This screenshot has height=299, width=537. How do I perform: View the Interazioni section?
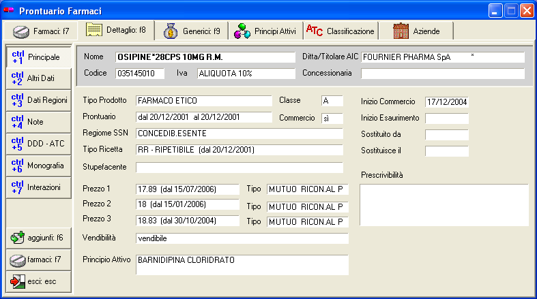pyautogui.click(x=39, y=187)
